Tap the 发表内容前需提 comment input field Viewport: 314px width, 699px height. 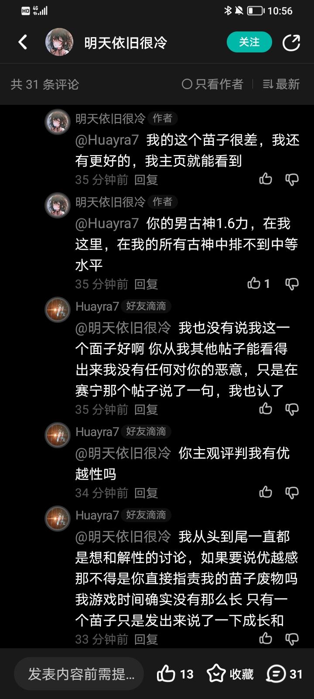point(79,674)
